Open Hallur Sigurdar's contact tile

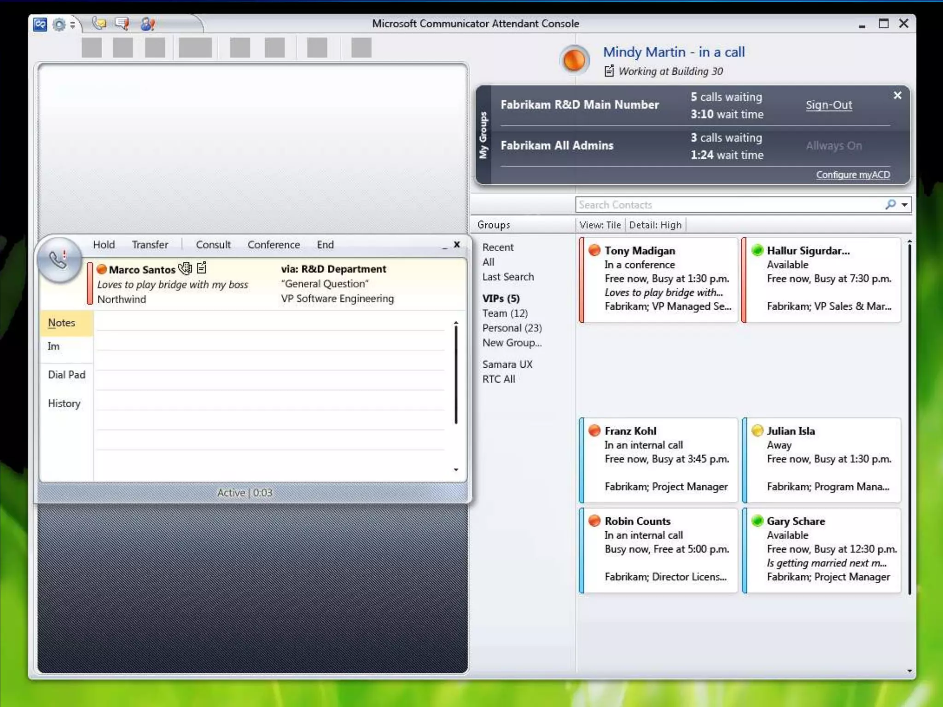click(821, 280)
